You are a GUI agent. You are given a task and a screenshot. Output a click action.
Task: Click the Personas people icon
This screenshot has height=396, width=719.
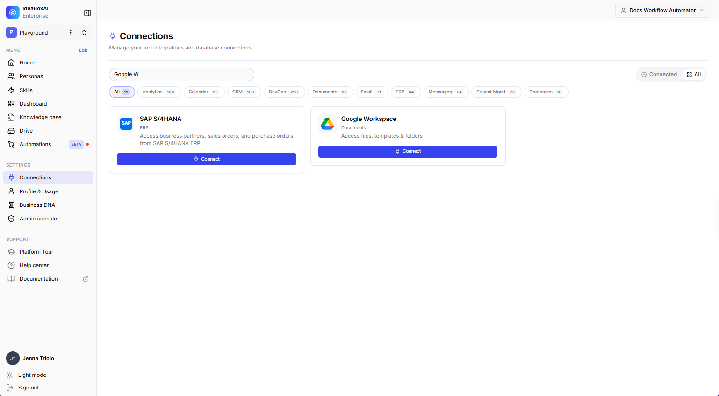point(11,76)
